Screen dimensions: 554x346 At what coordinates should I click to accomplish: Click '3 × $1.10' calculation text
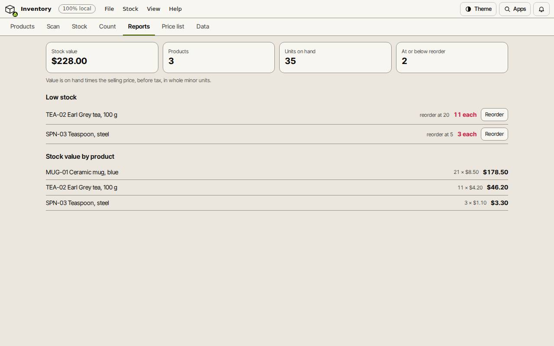[475, 203]
